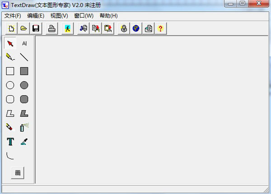Select the hollow rectangle tool
Screen dimensions: 271x194
click(x=10, y=71)
